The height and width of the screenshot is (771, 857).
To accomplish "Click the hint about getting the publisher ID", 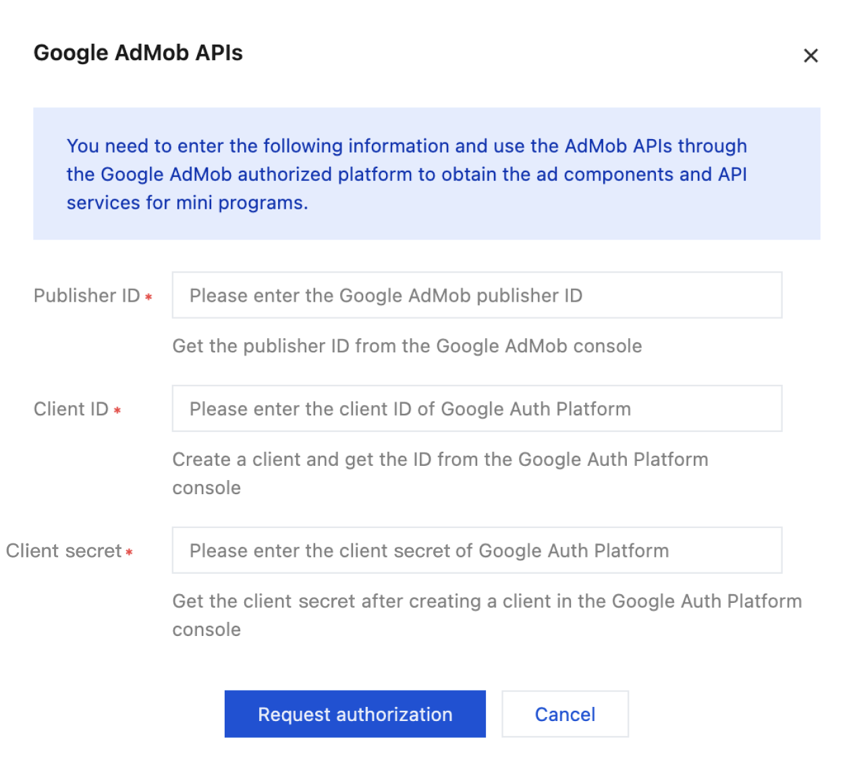I will pyautogui.click(x=406, y=346).
